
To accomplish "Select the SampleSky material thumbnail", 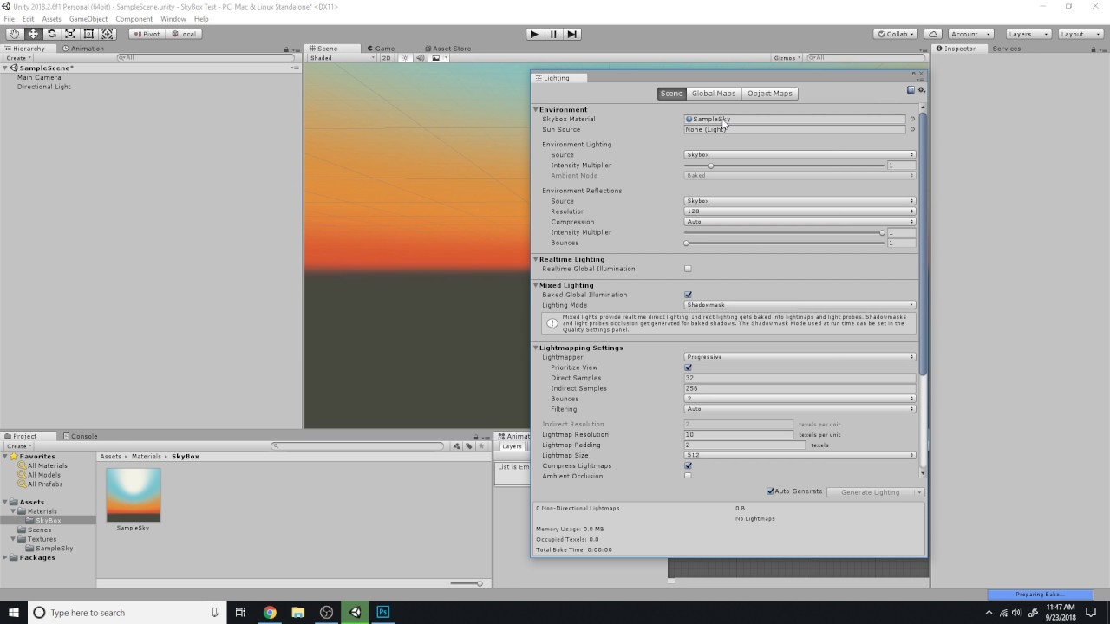I will coord(134,496).
